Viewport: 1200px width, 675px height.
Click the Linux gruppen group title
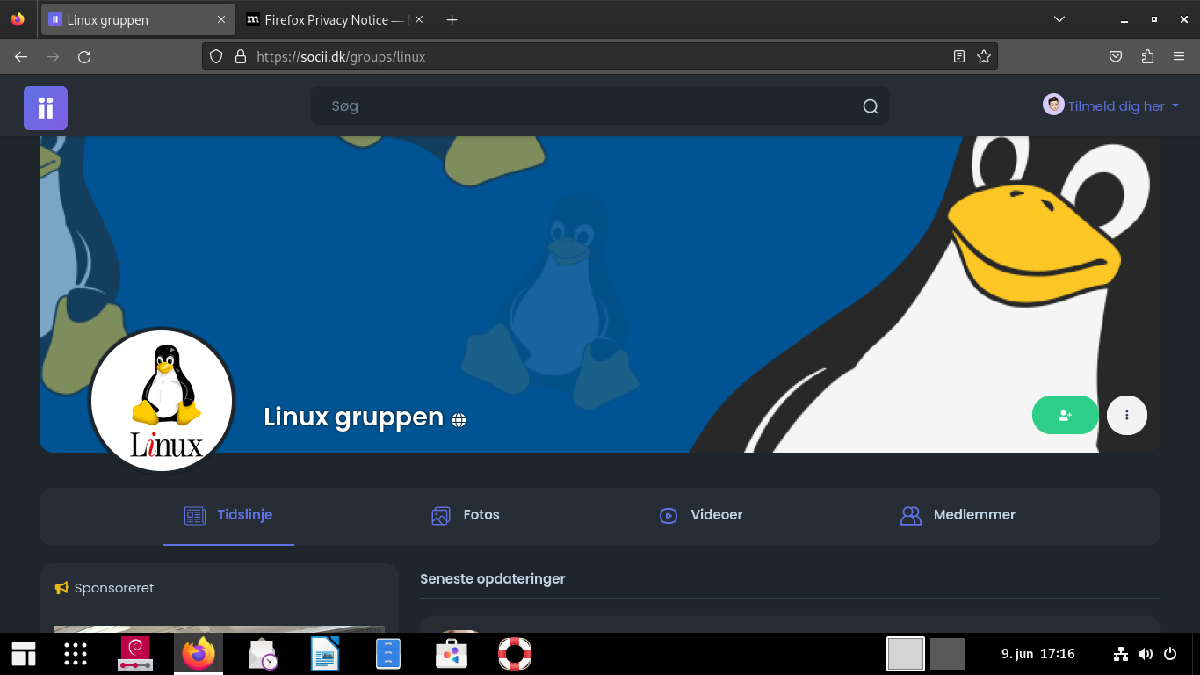(353, 417)
